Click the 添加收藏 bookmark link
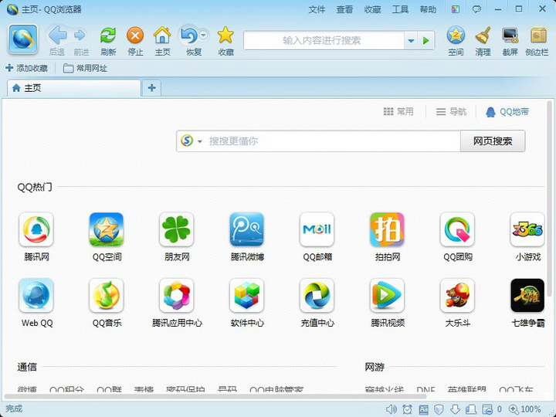This screenshot has width=556, height=417. coord(27,69)
